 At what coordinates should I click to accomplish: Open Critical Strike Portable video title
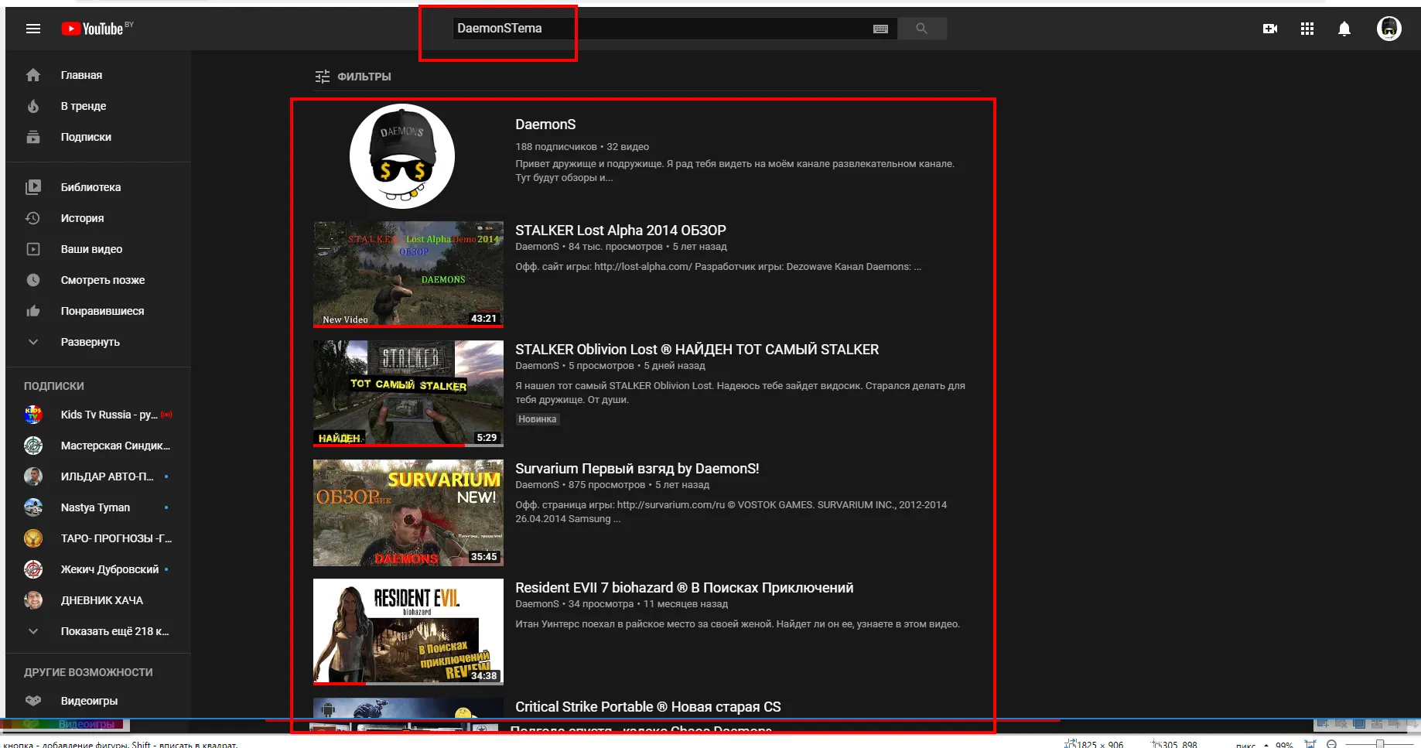(x=648, y=707)
